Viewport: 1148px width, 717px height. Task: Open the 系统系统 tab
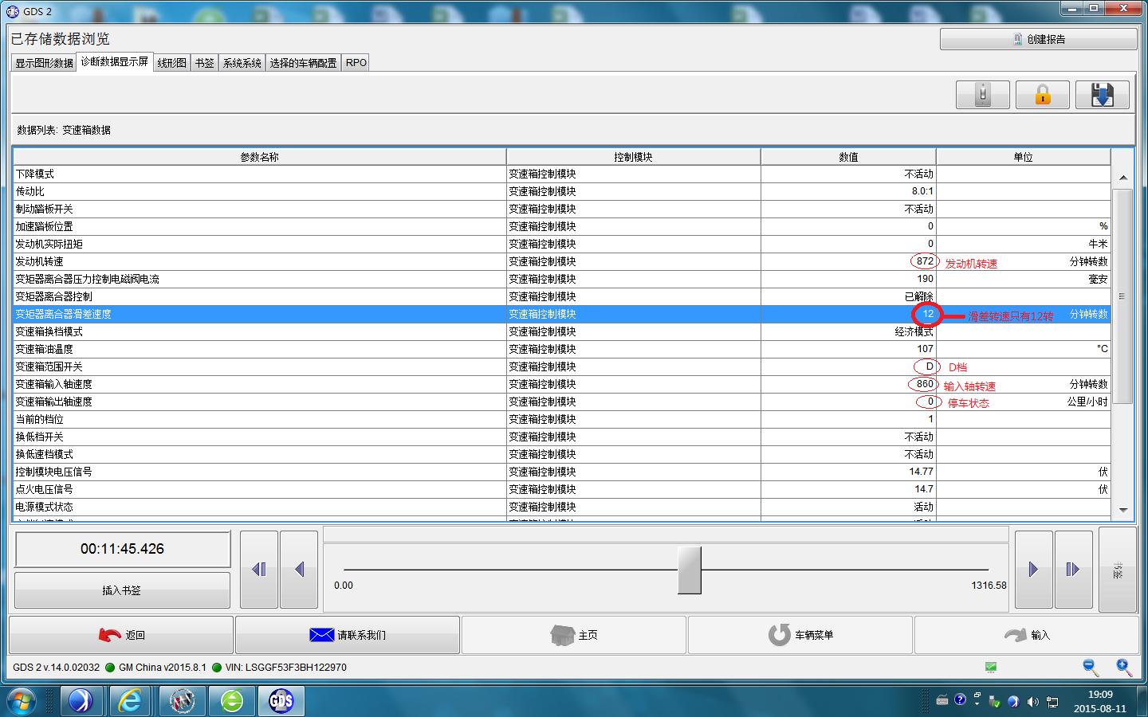pyautogui.click(x=242, y=63)
